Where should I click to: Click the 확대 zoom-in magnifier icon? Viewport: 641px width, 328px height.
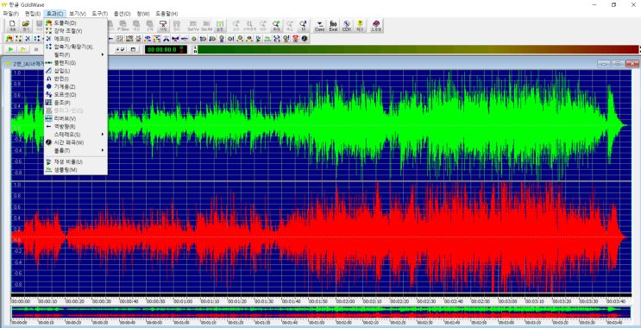276,25
